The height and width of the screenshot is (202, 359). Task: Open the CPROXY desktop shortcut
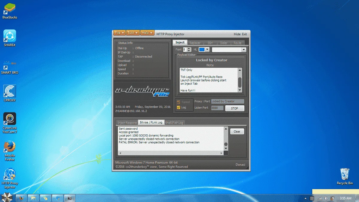point(10,93)
